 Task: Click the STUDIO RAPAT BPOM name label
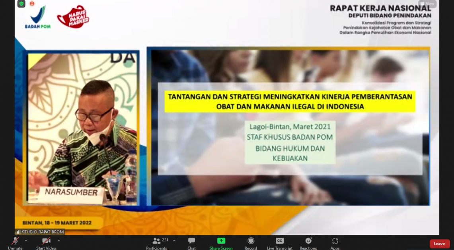[x=40, y=232]
